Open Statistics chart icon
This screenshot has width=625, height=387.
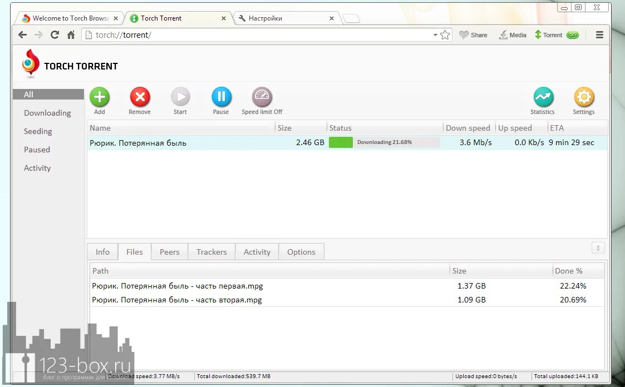coord(543,97)
